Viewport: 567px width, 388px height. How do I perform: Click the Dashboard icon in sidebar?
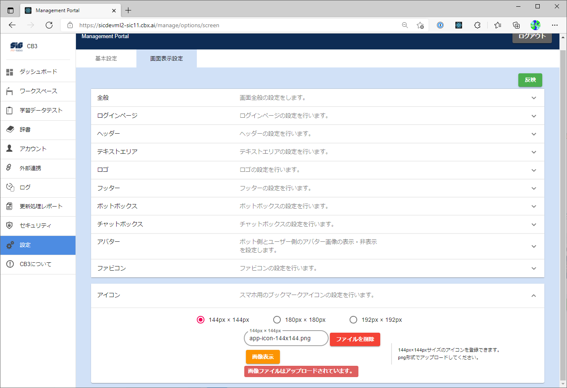[x=10, y=72]
